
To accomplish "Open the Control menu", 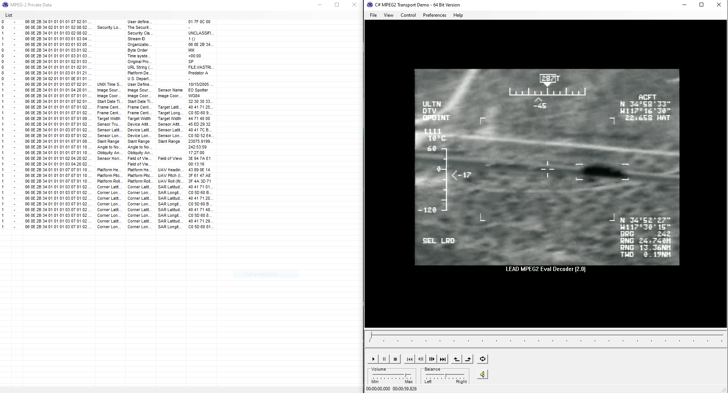I will (408, 15).
